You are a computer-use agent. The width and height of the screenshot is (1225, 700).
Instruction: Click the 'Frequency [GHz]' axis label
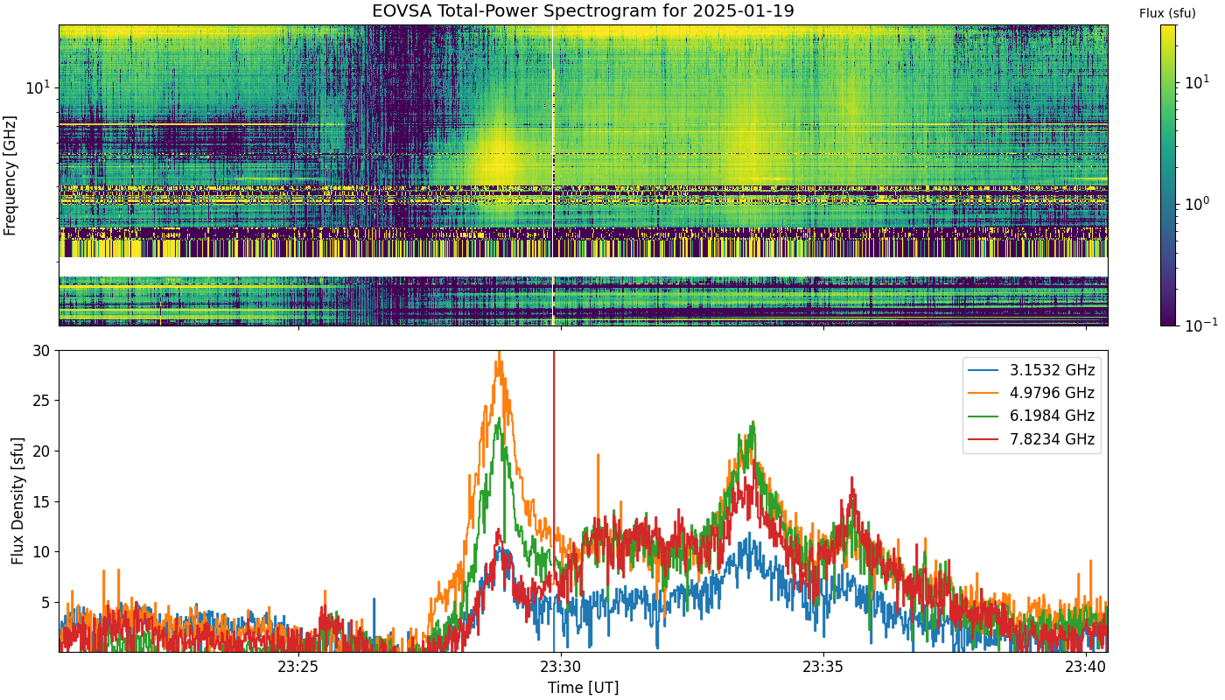[10, 175]
